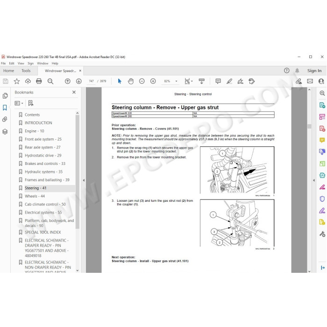
Task: Open Protect shield tool in right pane
Action: pos(322,199)
